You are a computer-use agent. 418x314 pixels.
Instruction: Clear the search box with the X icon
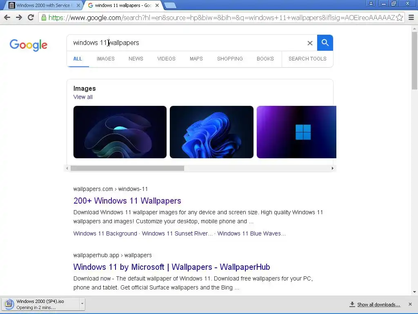point(310,43)
